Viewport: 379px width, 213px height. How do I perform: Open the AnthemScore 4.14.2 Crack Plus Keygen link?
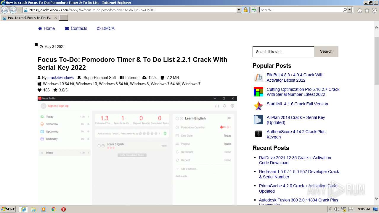[296, 134]
